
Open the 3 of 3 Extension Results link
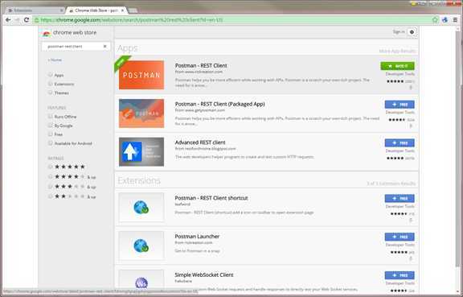(391, 184)
